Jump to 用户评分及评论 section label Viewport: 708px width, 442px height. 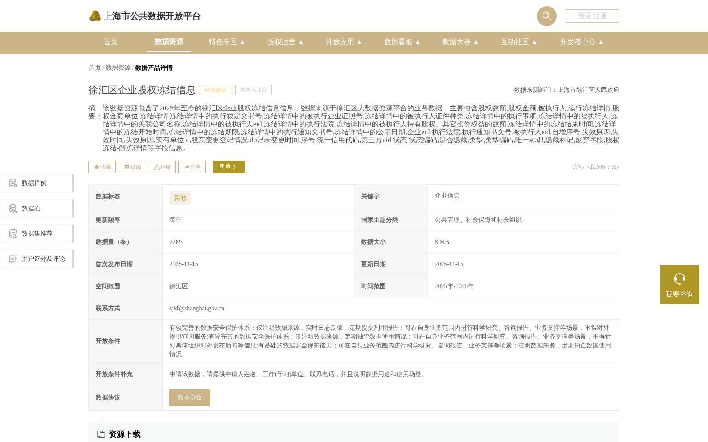[43, 259]
